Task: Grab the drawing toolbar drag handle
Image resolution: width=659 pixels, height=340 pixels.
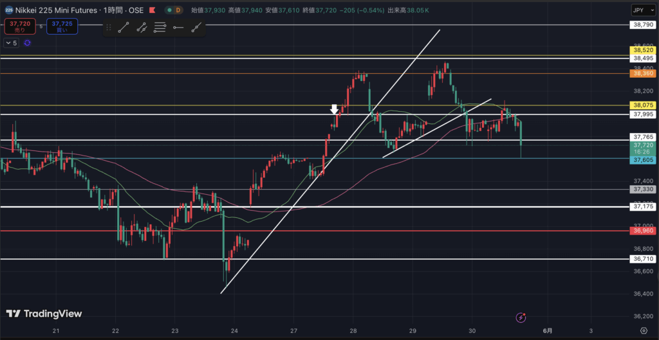Action: (x=108, y=28)
